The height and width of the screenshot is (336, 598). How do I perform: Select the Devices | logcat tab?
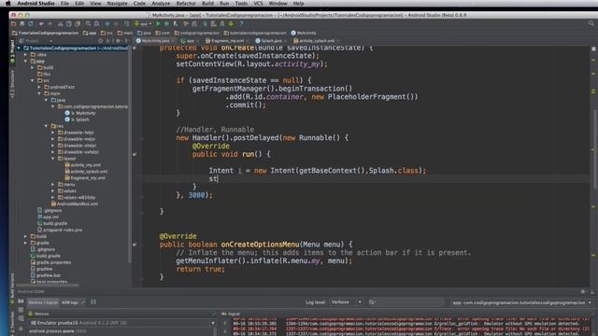(x=43, y=302)
